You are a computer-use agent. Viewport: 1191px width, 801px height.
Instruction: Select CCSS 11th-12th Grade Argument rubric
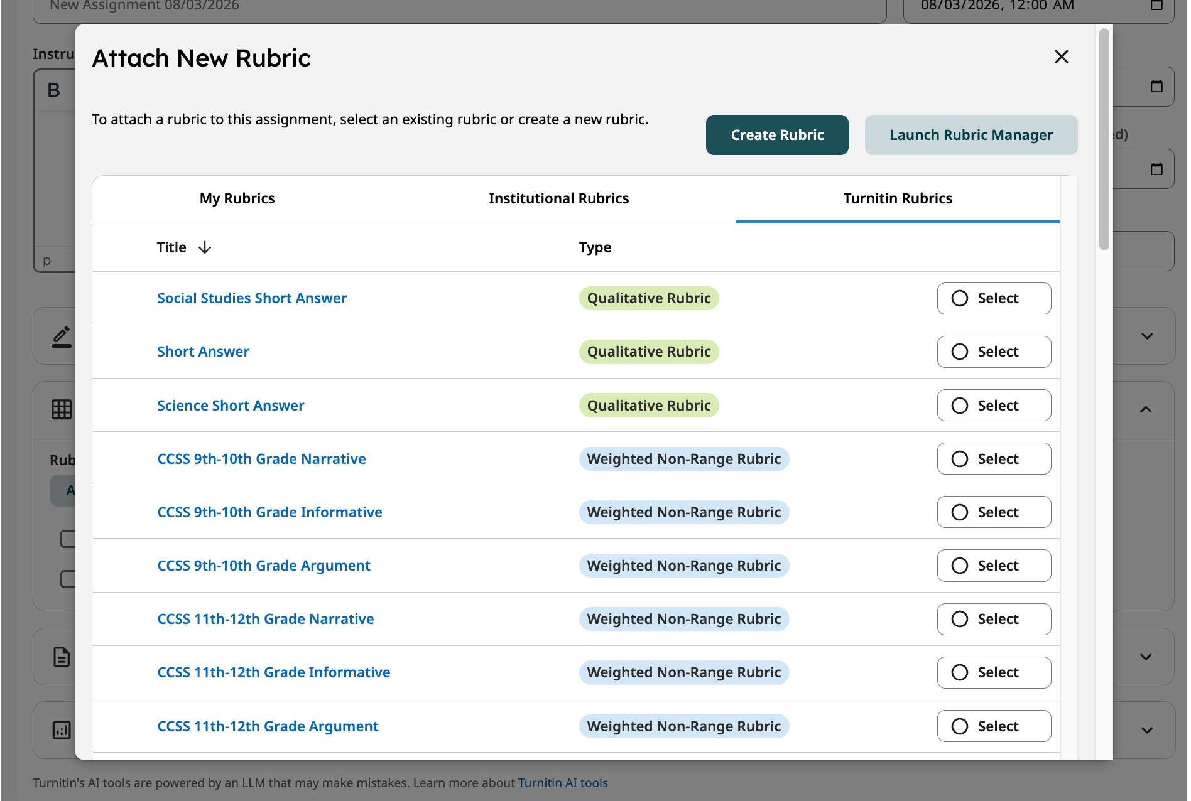994,726
